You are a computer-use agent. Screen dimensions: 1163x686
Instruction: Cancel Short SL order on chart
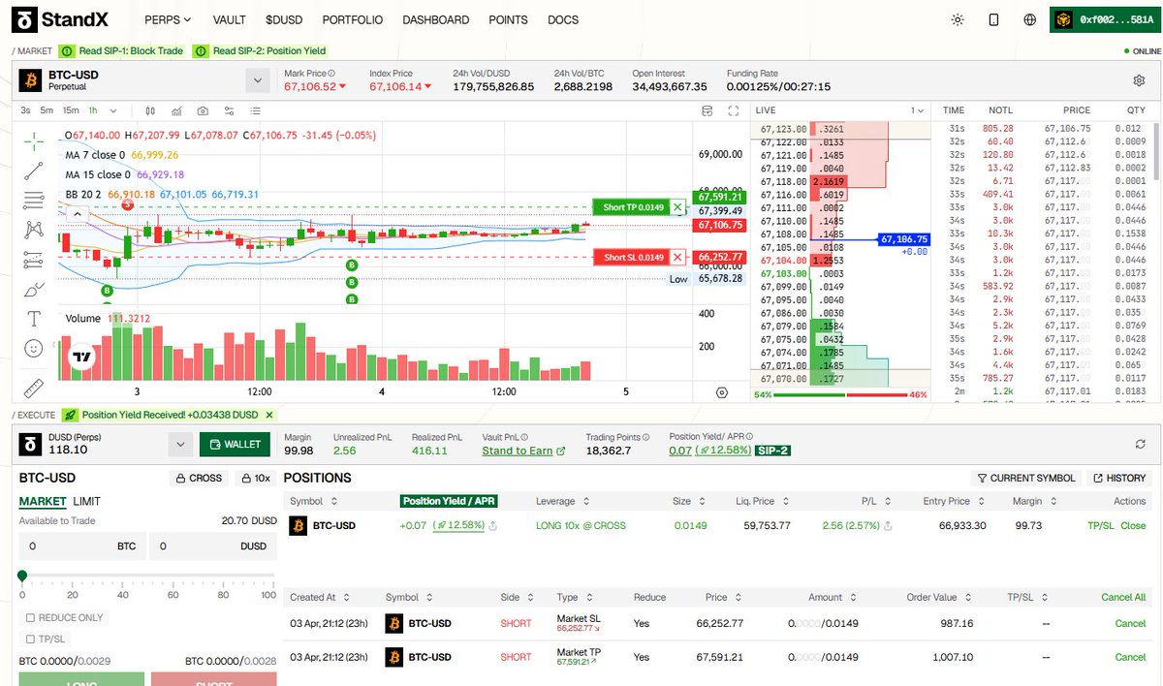[x=677, y=257]
